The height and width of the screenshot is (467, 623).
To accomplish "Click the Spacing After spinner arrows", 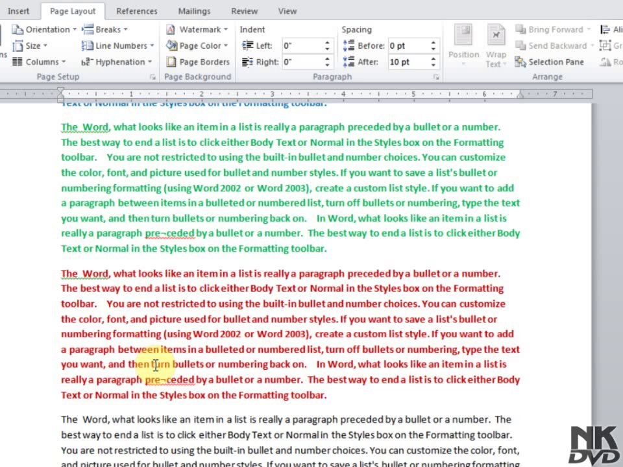I will point(434,62).
